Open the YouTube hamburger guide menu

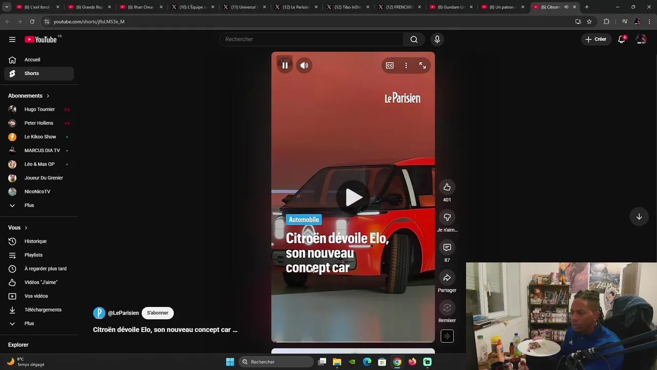[12, 39]
